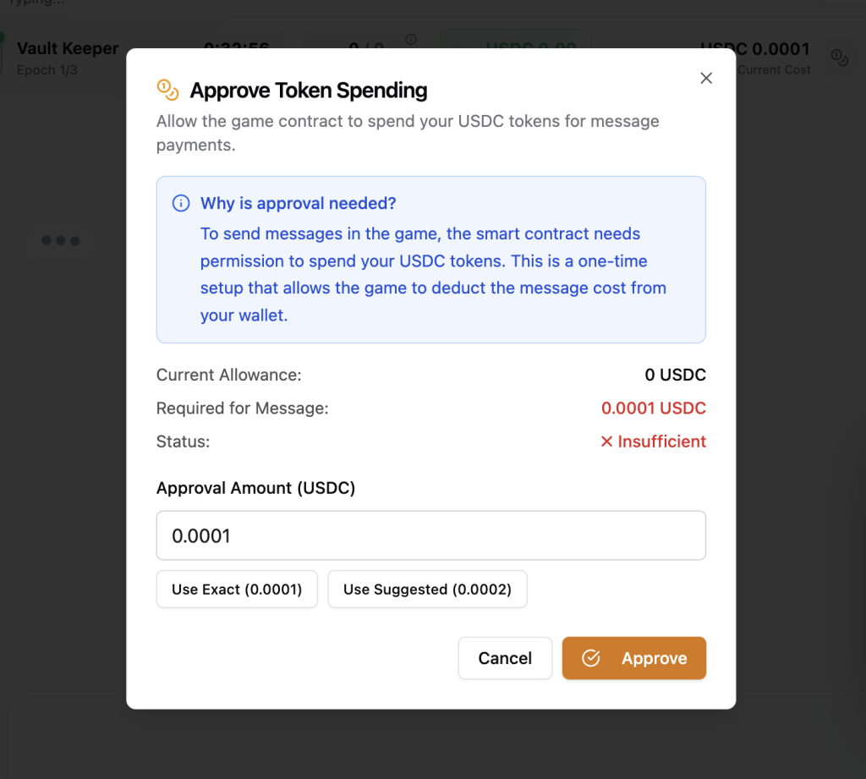The height and width of the screenshot is (779, 866).
Task: Click the coins icon beside the dialog title
Action: click(x=168, y=90)
